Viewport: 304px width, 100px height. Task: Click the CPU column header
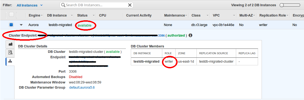point(103,15)
